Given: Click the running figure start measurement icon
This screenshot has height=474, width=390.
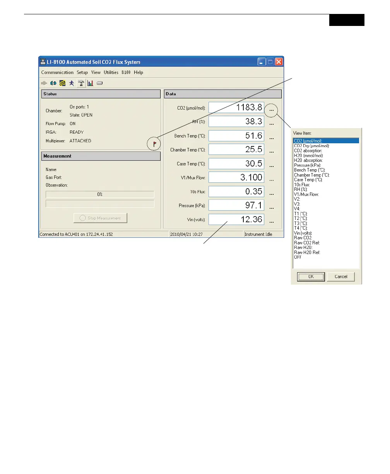Looking at the screenshot, I should tap(71, 83).
